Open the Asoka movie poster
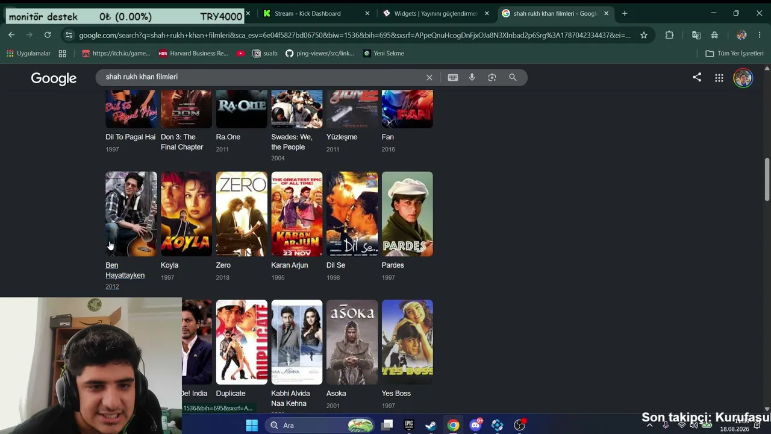This screenshot has height=434, width=771. 352,342
